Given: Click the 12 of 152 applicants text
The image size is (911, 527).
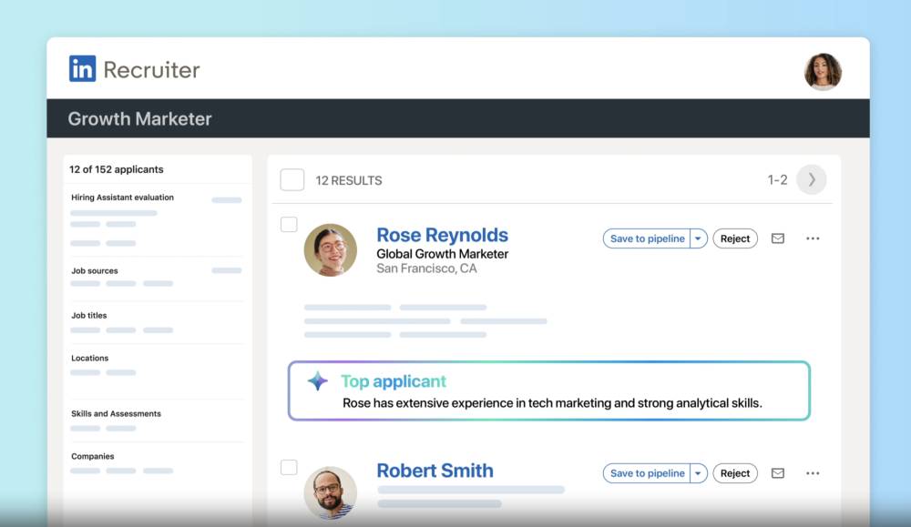Looking at the screenshot, I should click(117, 169).
